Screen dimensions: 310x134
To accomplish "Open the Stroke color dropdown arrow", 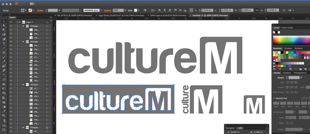I will 33,10.
